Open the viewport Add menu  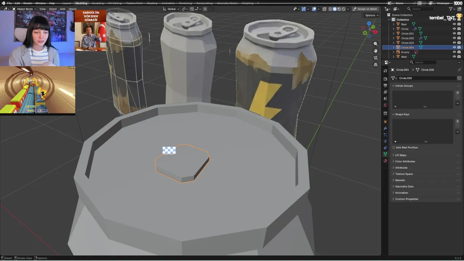[x=63, y=9]
